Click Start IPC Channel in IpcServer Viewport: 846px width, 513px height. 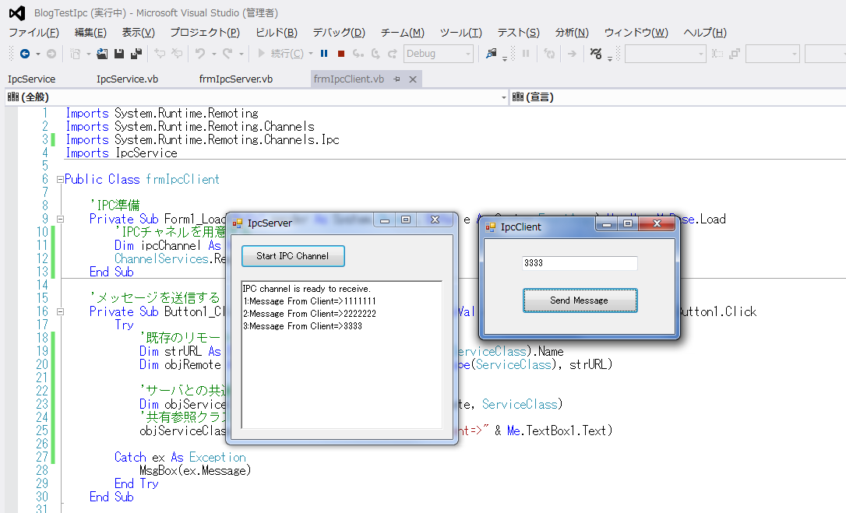coord(293,256)
